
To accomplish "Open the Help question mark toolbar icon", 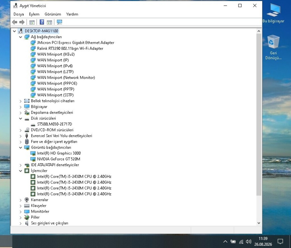I will coord(42,22).
